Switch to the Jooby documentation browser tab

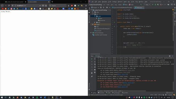click(x=15, y=2)
